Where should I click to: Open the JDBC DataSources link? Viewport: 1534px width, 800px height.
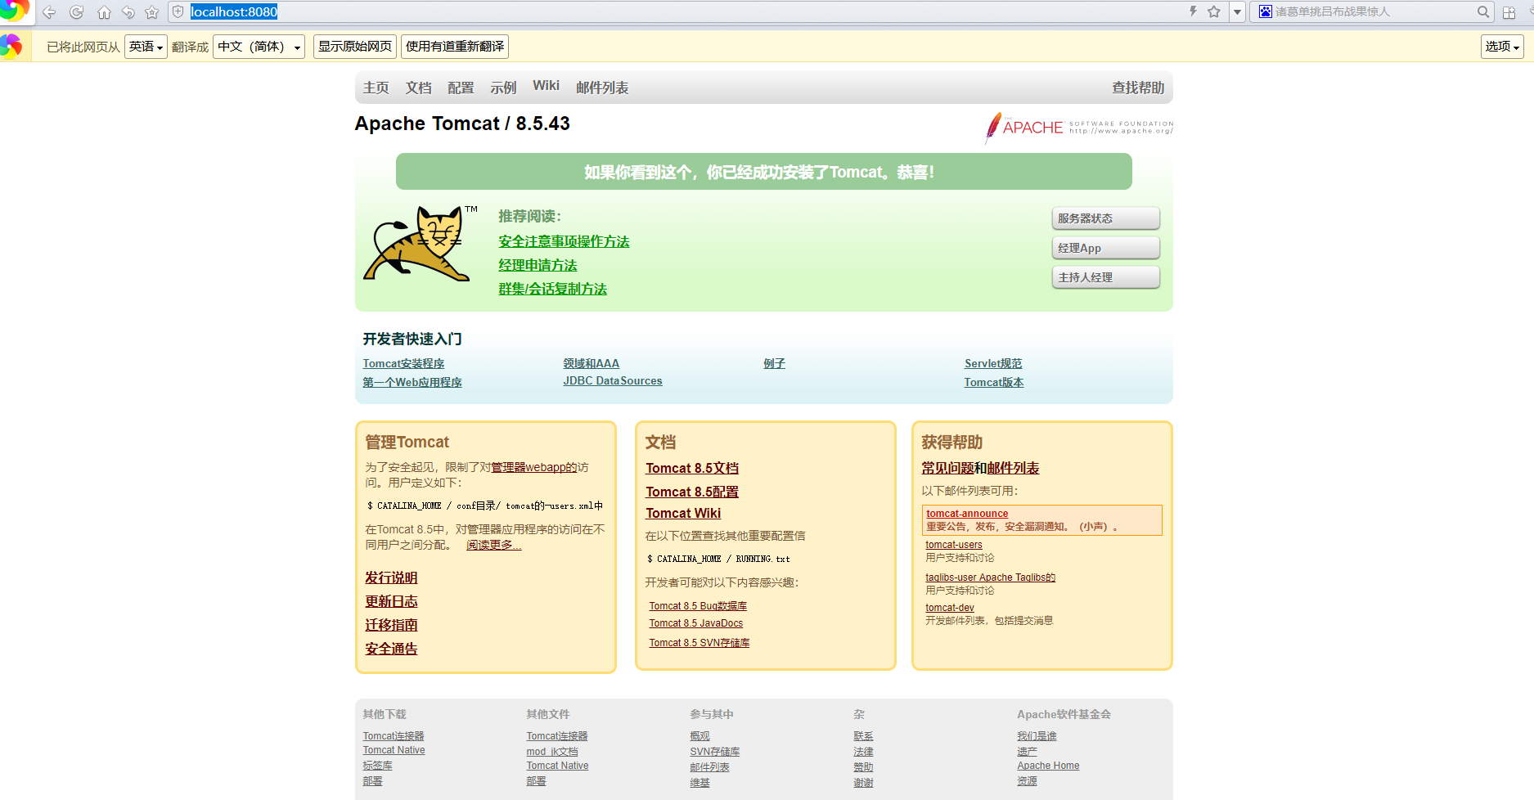pyautogui.click(x=613, y=381)
